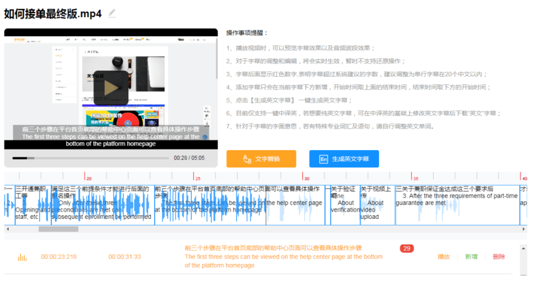Click the subtitle list scroll up arrow
The width and height of the screenshot is (533, 283).
524,248
